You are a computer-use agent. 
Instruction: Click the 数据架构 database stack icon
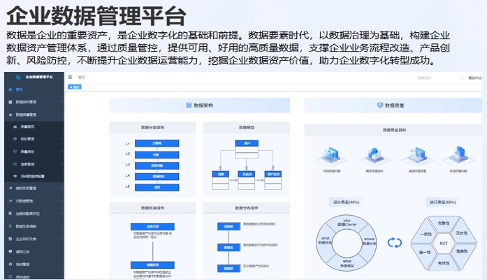(189, 105)
